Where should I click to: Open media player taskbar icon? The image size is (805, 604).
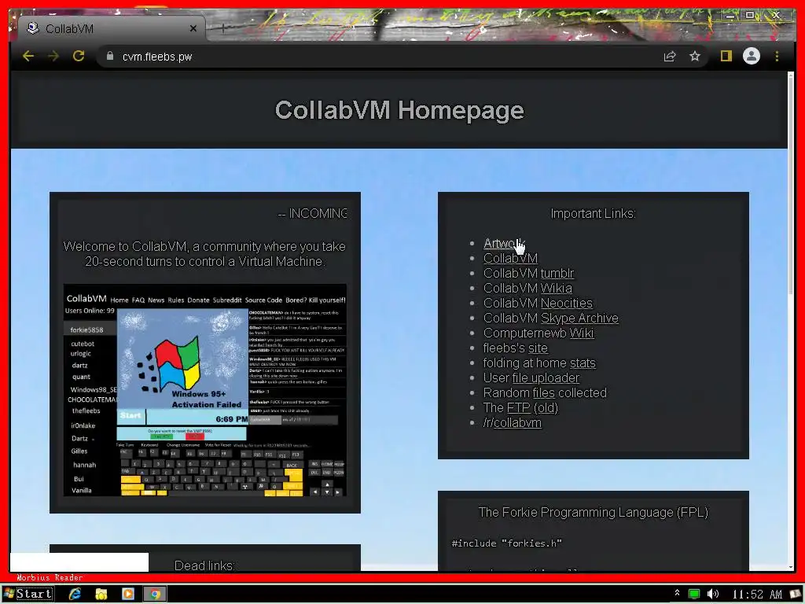[x=128, y=594]
